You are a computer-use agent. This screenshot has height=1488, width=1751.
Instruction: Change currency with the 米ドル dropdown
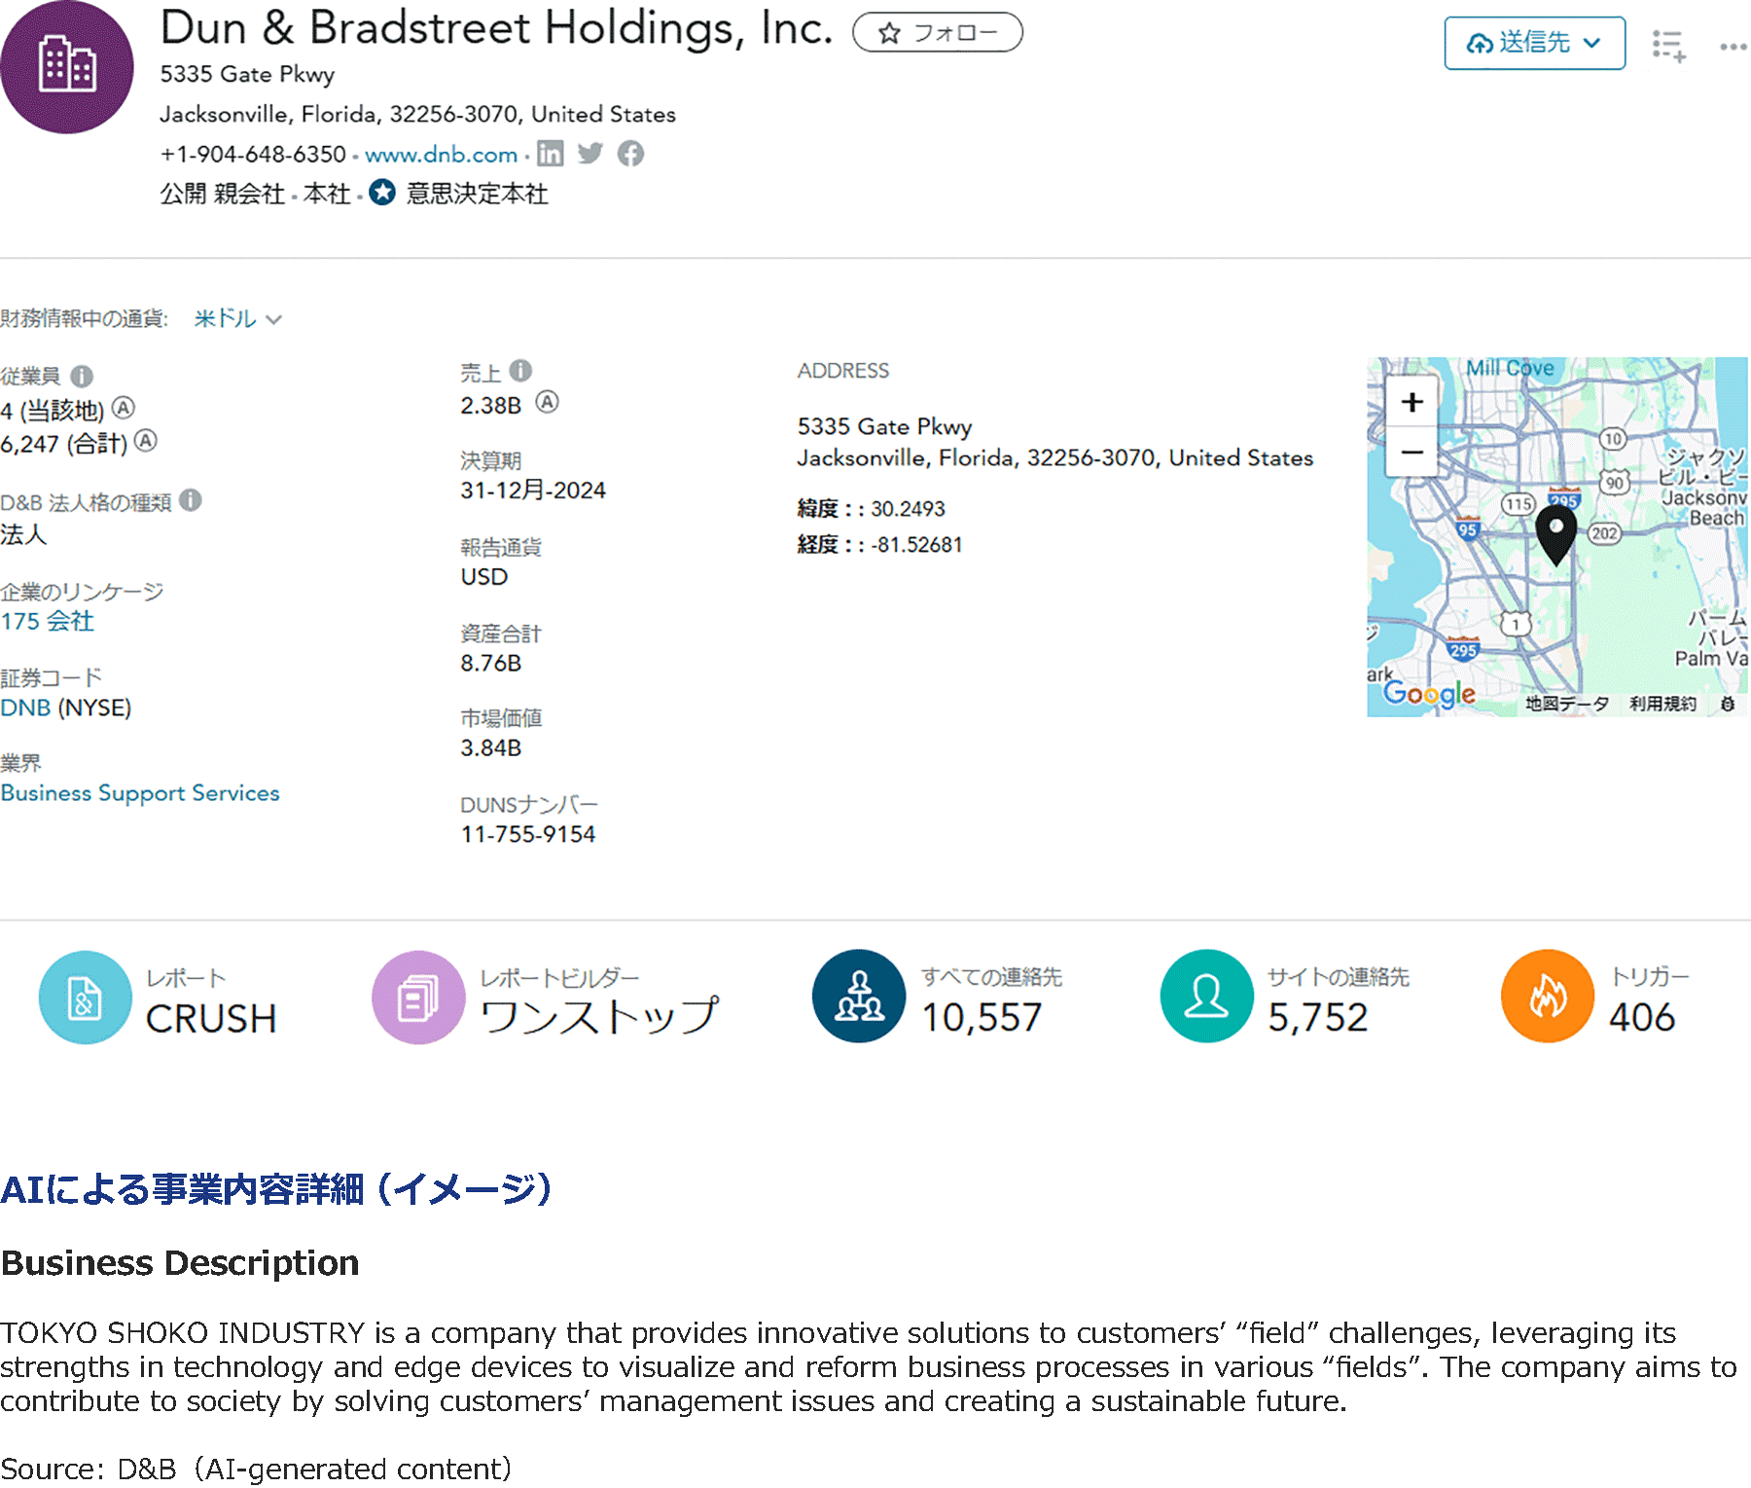coord(238,318)
